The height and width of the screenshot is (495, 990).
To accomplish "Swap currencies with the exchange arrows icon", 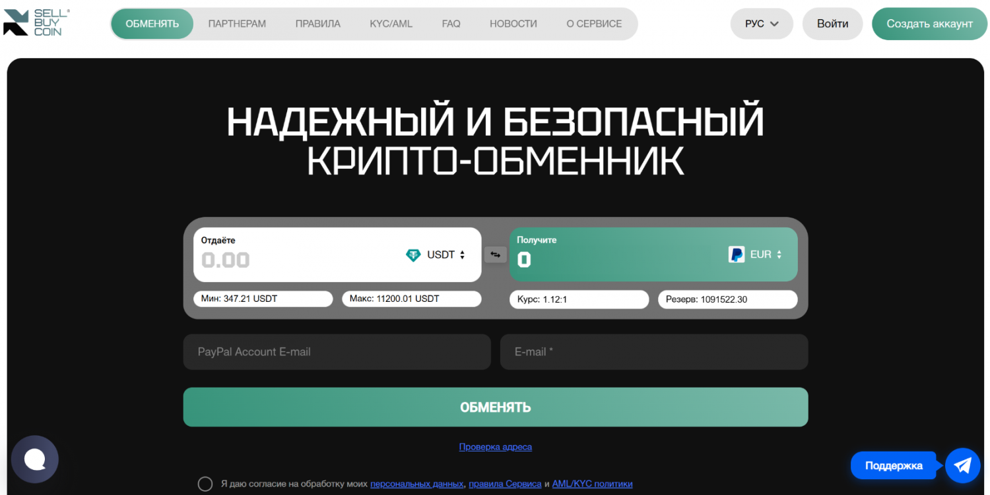I will (496, 254).
